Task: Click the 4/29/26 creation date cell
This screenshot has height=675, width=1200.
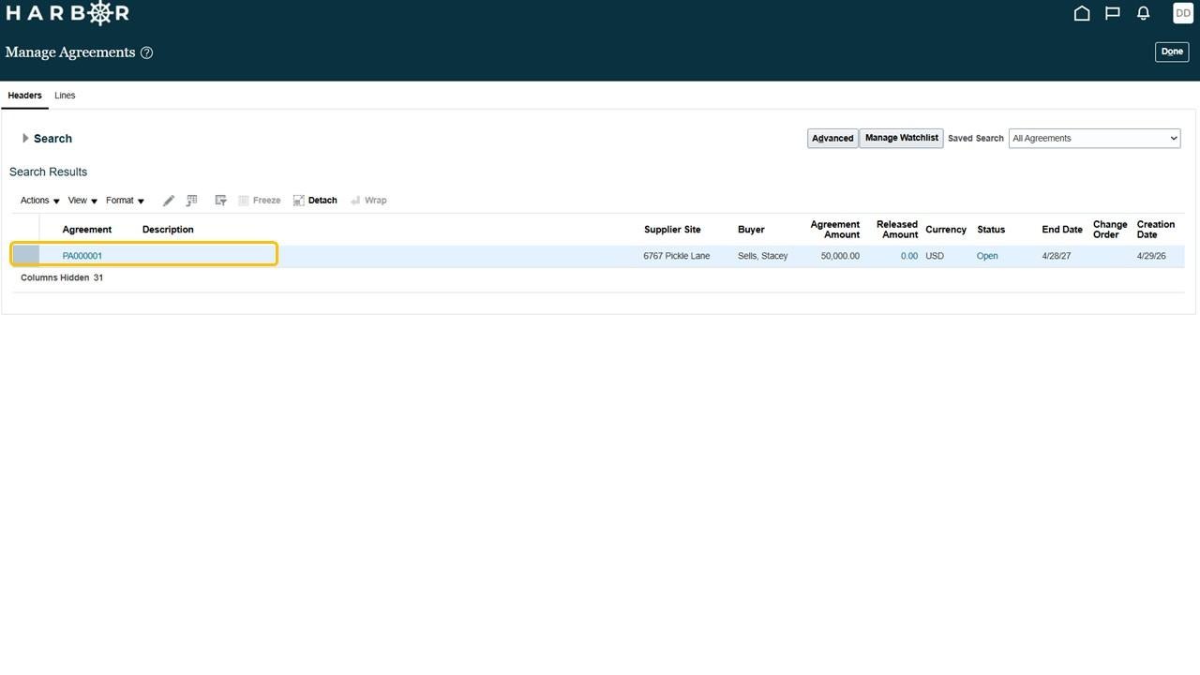Action: [1151, 256]
